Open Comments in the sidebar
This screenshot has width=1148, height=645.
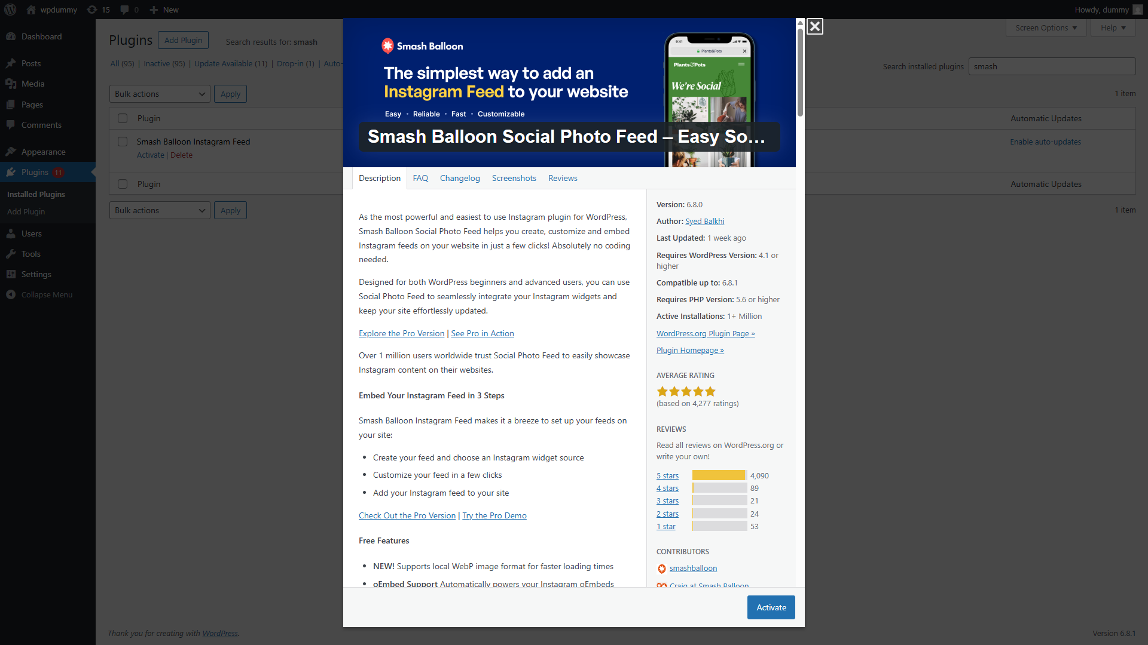point(41,125)
